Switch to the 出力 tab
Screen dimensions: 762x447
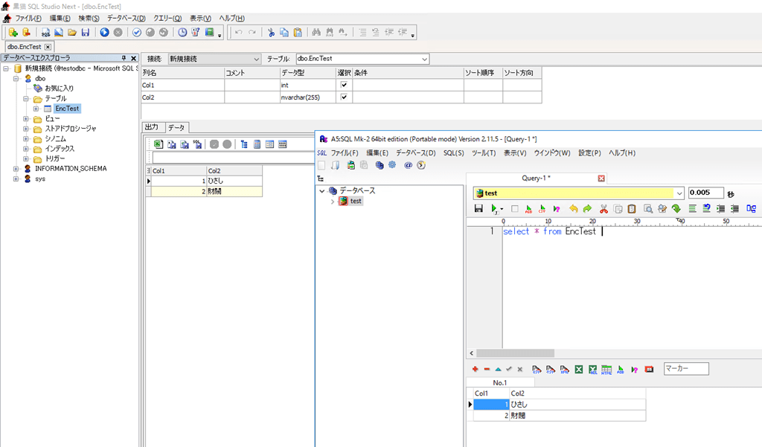152,126
